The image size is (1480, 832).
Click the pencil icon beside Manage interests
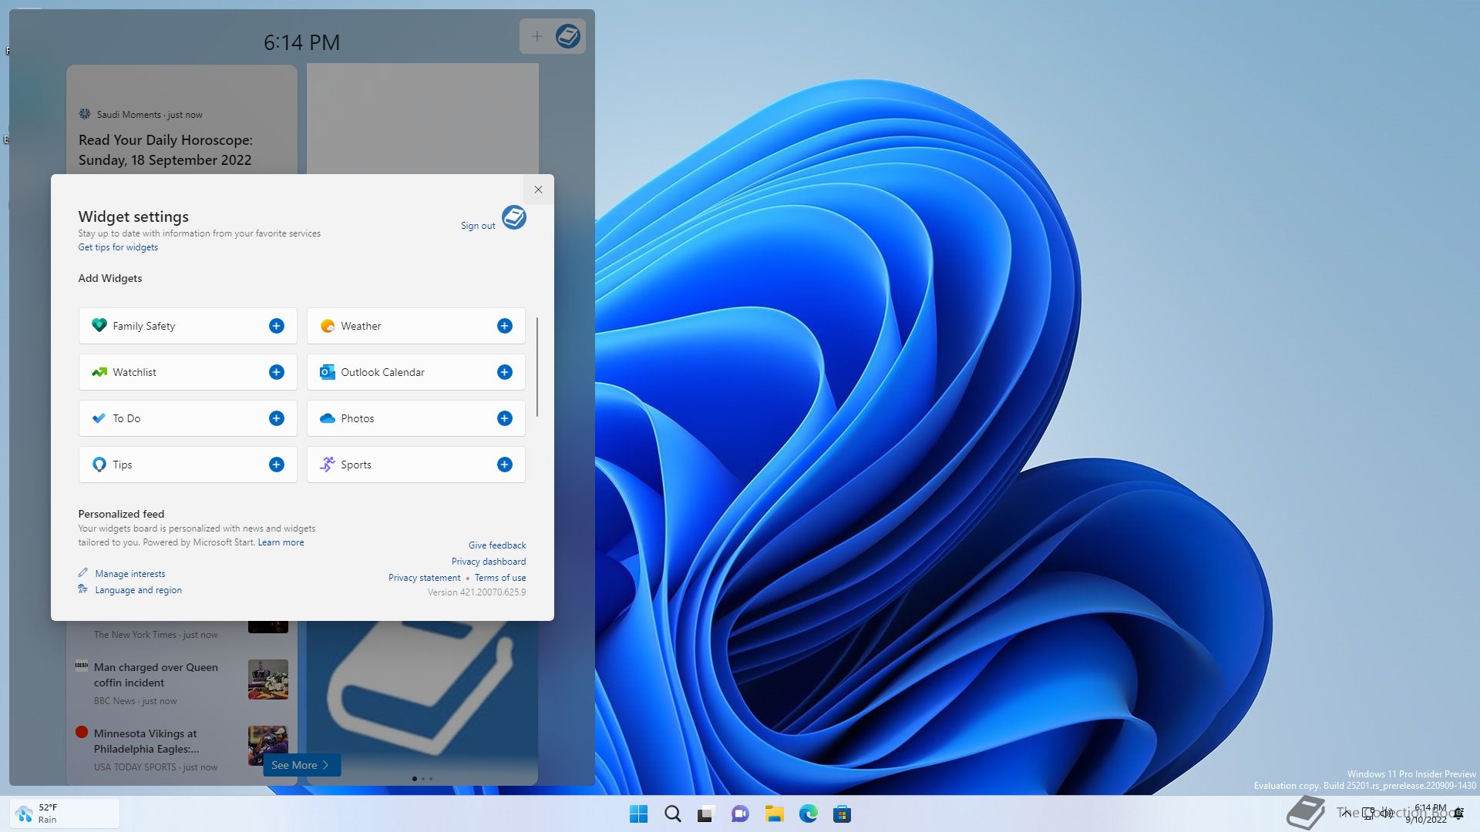point(83,573)
